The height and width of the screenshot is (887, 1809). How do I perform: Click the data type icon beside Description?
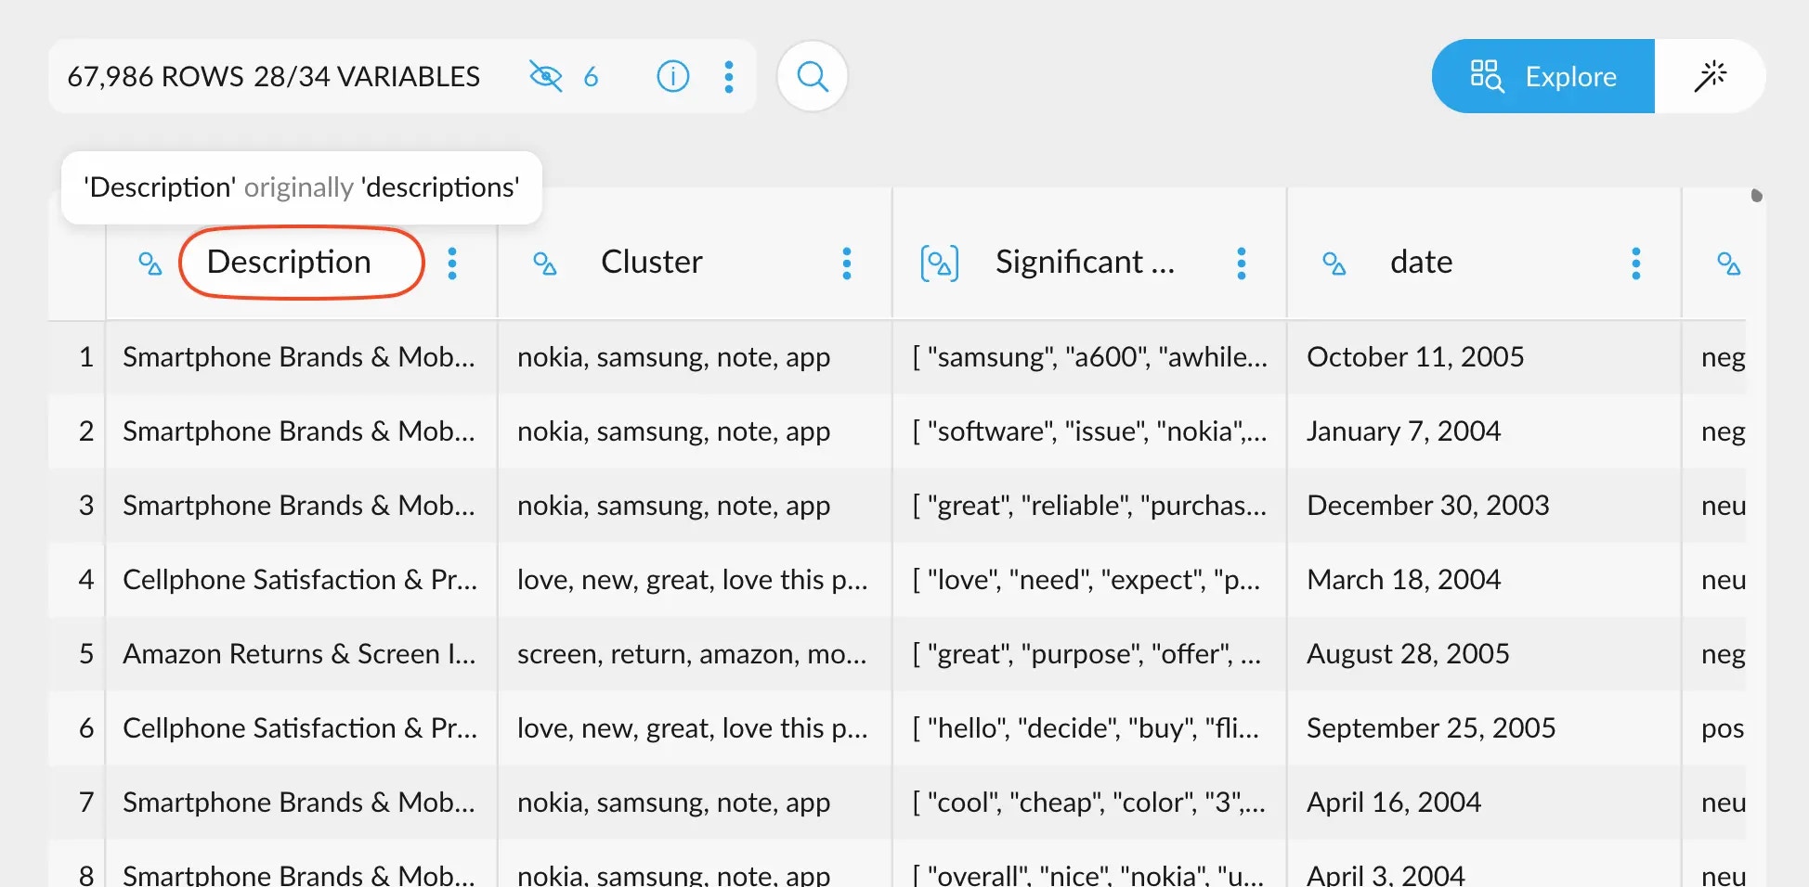coord(150,264)
